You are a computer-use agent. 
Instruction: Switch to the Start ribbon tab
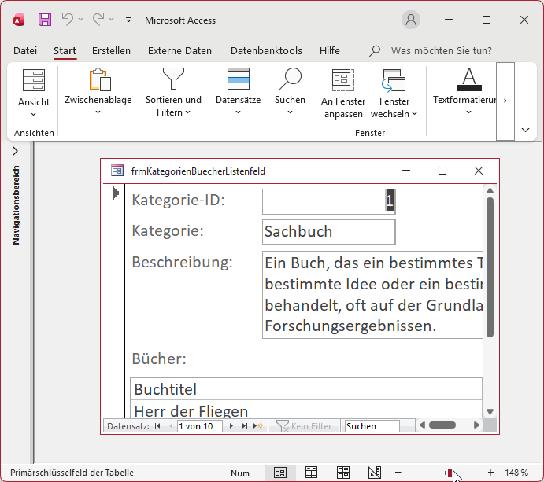click(65, 50)
